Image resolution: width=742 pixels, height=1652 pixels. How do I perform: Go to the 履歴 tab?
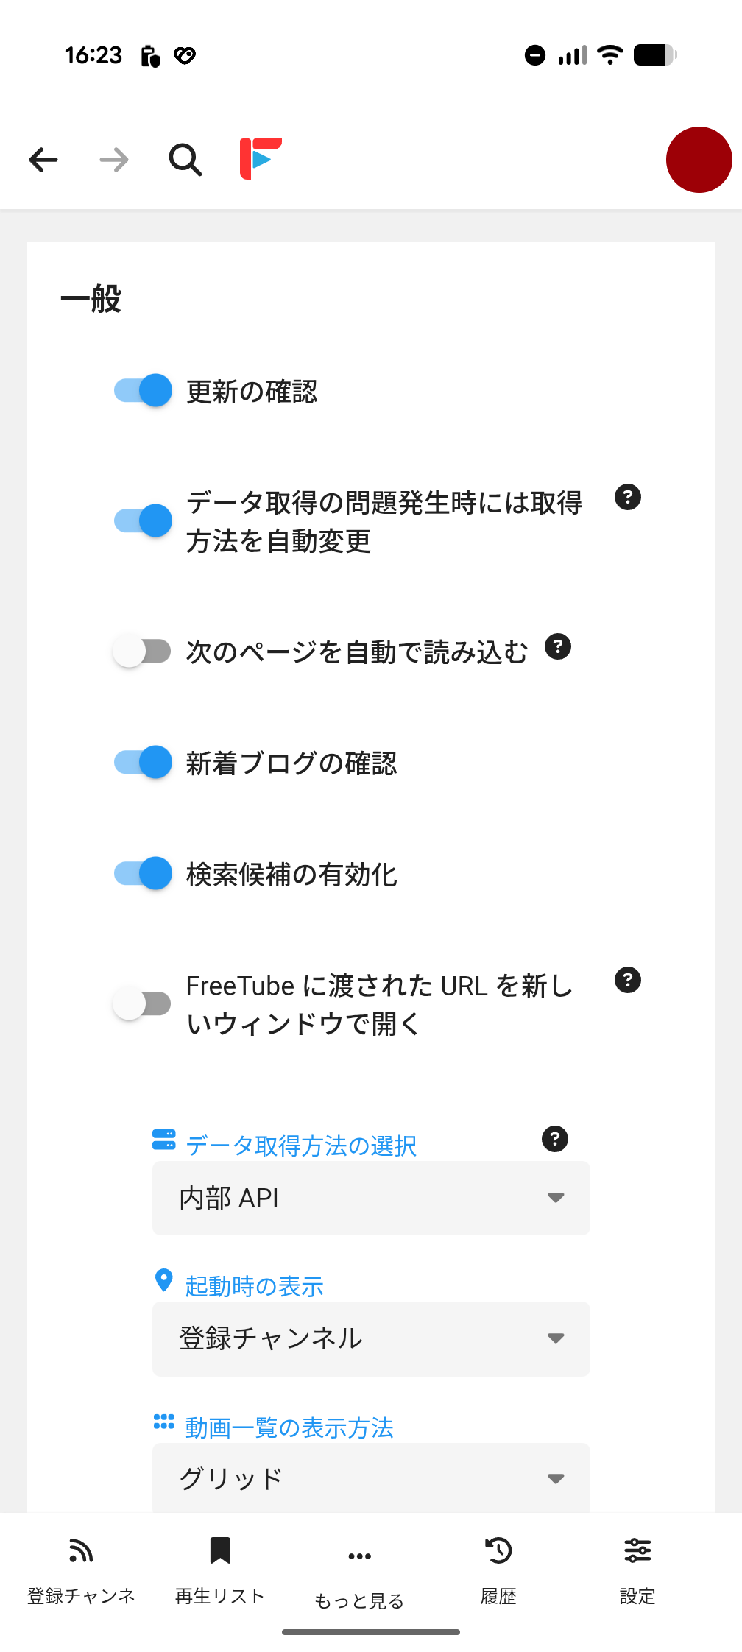pos(498,1568)
